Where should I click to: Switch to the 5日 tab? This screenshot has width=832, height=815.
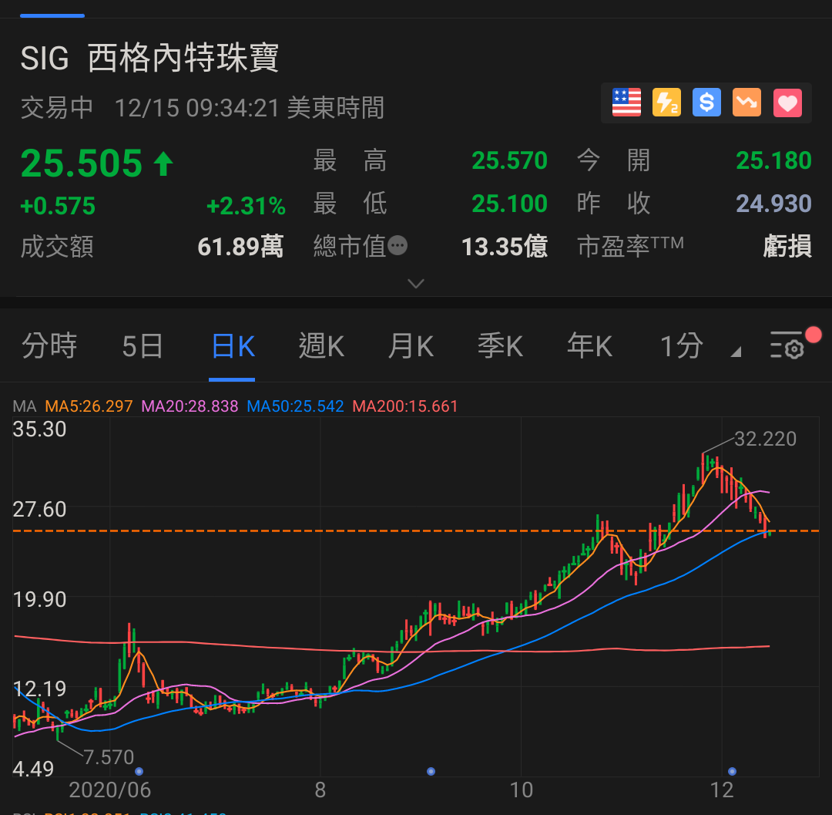[143, 346]
